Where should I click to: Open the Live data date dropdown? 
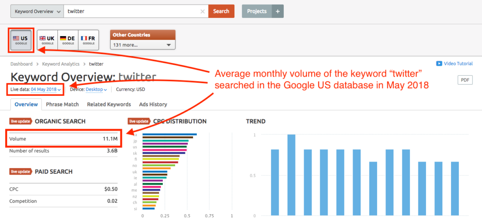coord(46,89)
